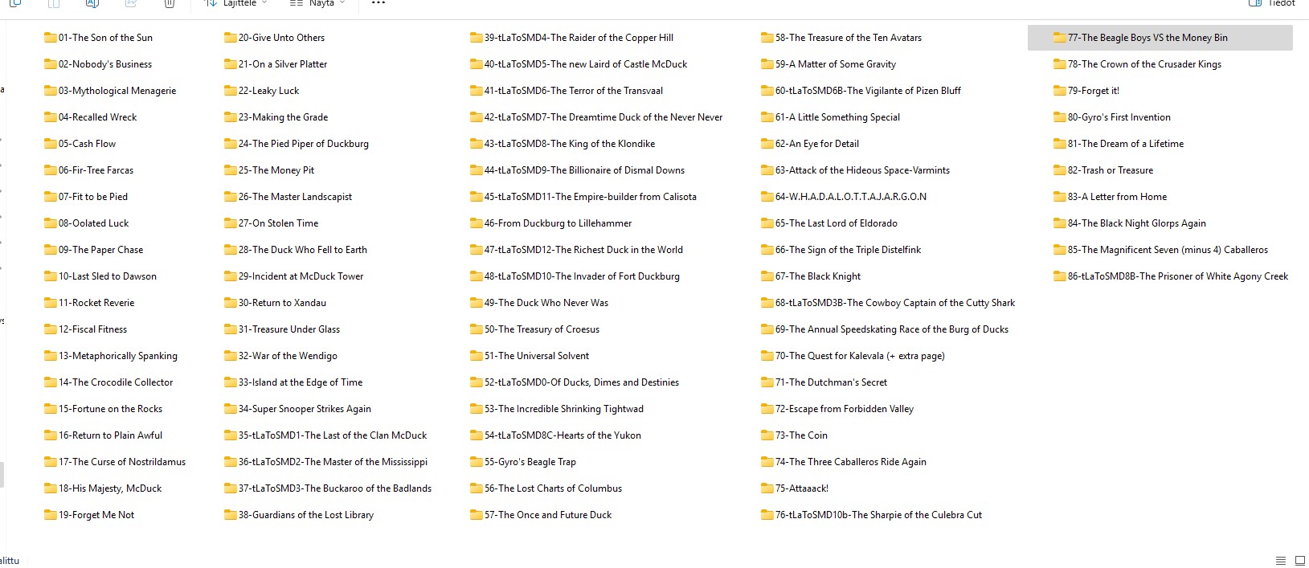The image size is (1309, 568).
Task: Click folder icon of 25-The Money Pit
Action: click(231, 170)
